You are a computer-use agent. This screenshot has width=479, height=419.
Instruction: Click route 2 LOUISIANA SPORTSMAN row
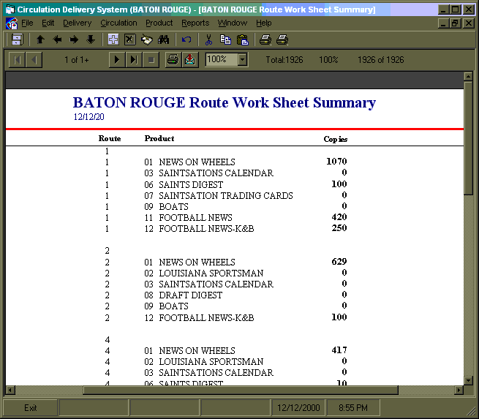226,273
